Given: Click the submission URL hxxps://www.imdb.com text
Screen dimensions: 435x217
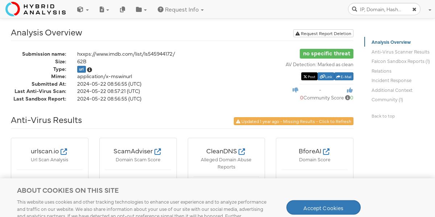Looking at the screenshot, I should (x=126, y=54).
